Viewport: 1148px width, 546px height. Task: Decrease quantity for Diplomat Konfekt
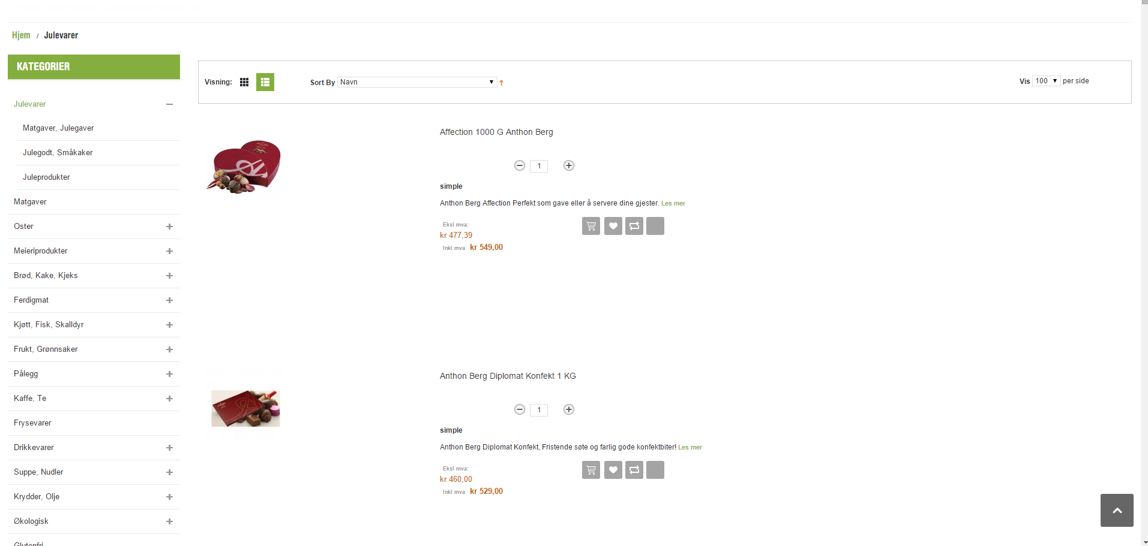tap(520, 409)
